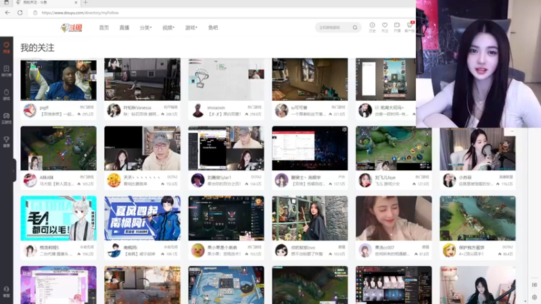Close the 我的关注 browser tab
The width and height of the screenshot is (541, 304).
(76, 3)
